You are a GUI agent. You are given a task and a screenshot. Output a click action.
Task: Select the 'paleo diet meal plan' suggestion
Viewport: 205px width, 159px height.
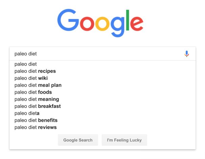(38, 85)
